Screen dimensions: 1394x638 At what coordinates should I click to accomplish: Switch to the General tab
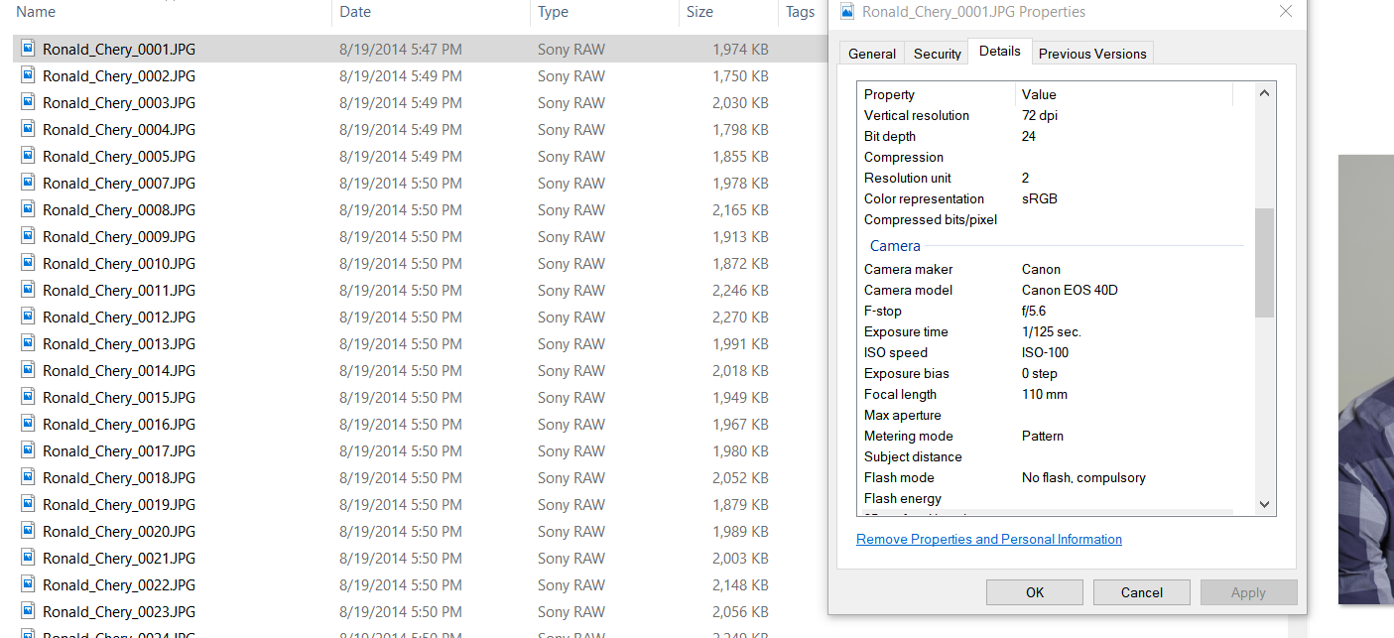point(871,53)
